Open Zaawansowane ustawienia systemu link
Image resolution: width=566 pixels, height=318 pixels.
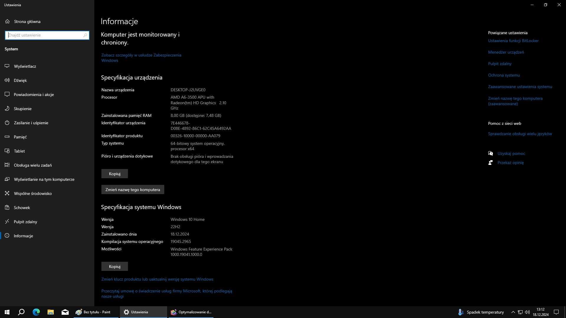pyautogui.click(x=520, y=87)
